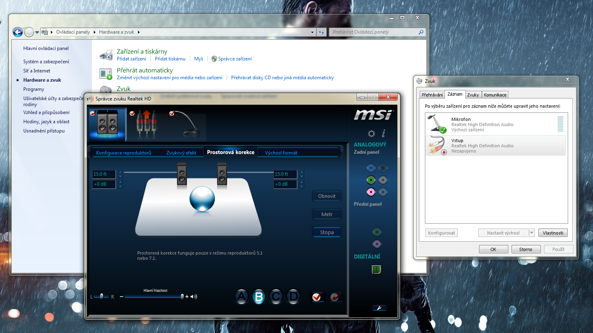Switch to Konfigurace reproduktorů tab
This screenshot has width=593, height=333.
[x=124, y=152]
